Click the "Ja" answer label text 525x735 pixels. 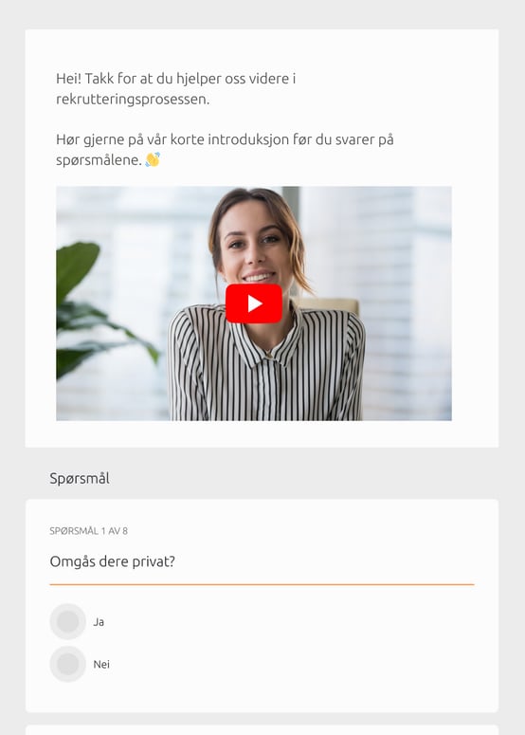[99, 622]
